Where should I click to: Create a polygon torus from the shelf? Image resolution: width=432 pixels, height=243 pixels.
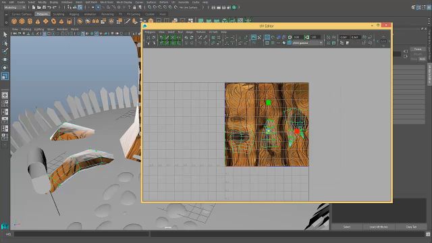click(53, 21)
